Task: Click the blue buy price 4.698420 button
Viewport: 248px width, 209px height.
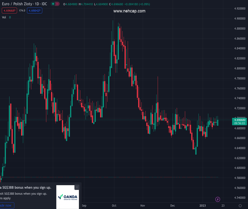Action: (x=35, y=10)
